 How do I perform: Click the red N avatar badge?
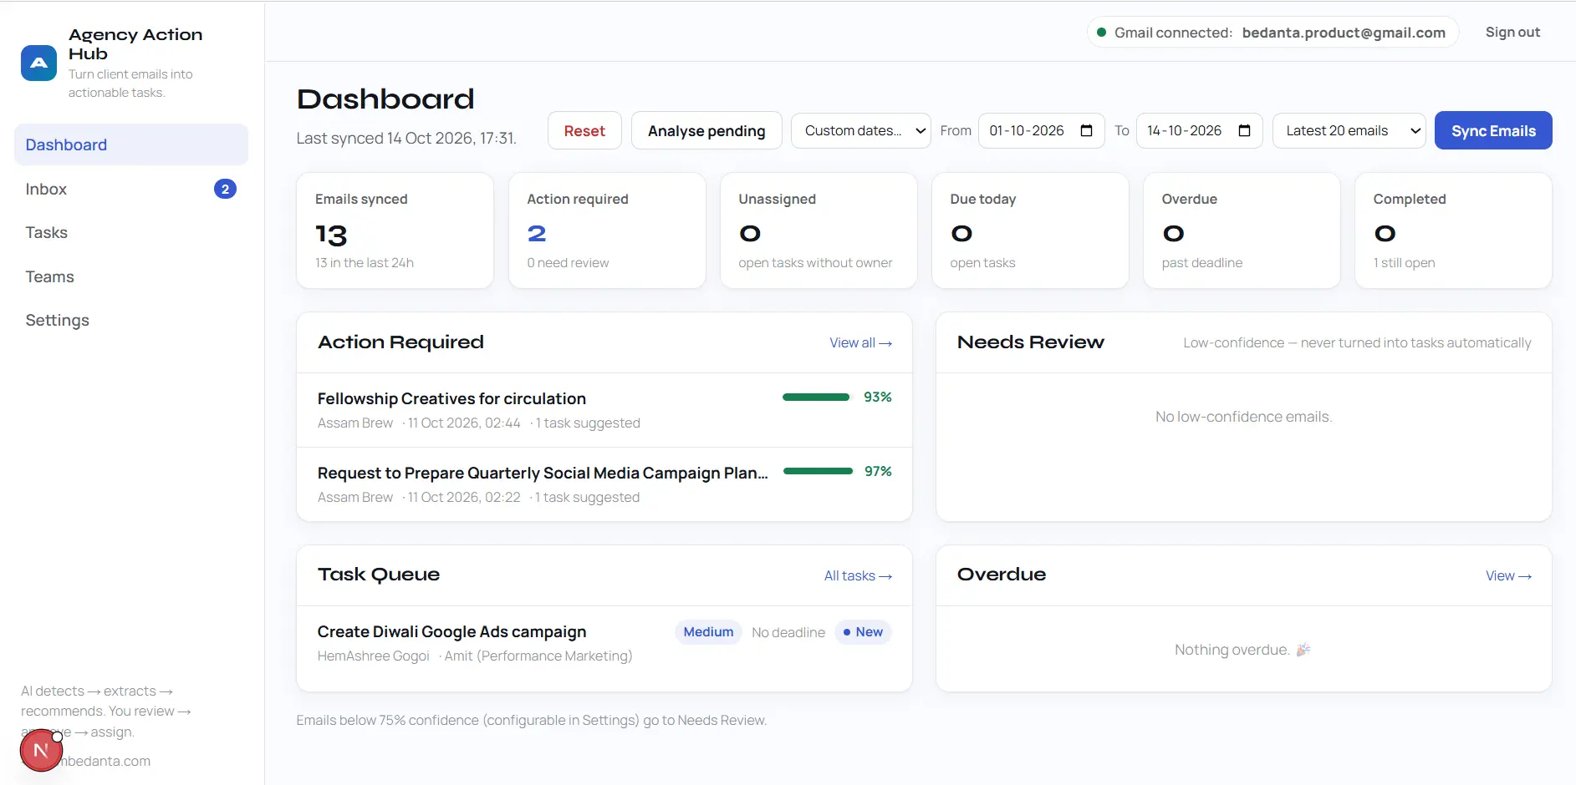click(x=41, y=750)
